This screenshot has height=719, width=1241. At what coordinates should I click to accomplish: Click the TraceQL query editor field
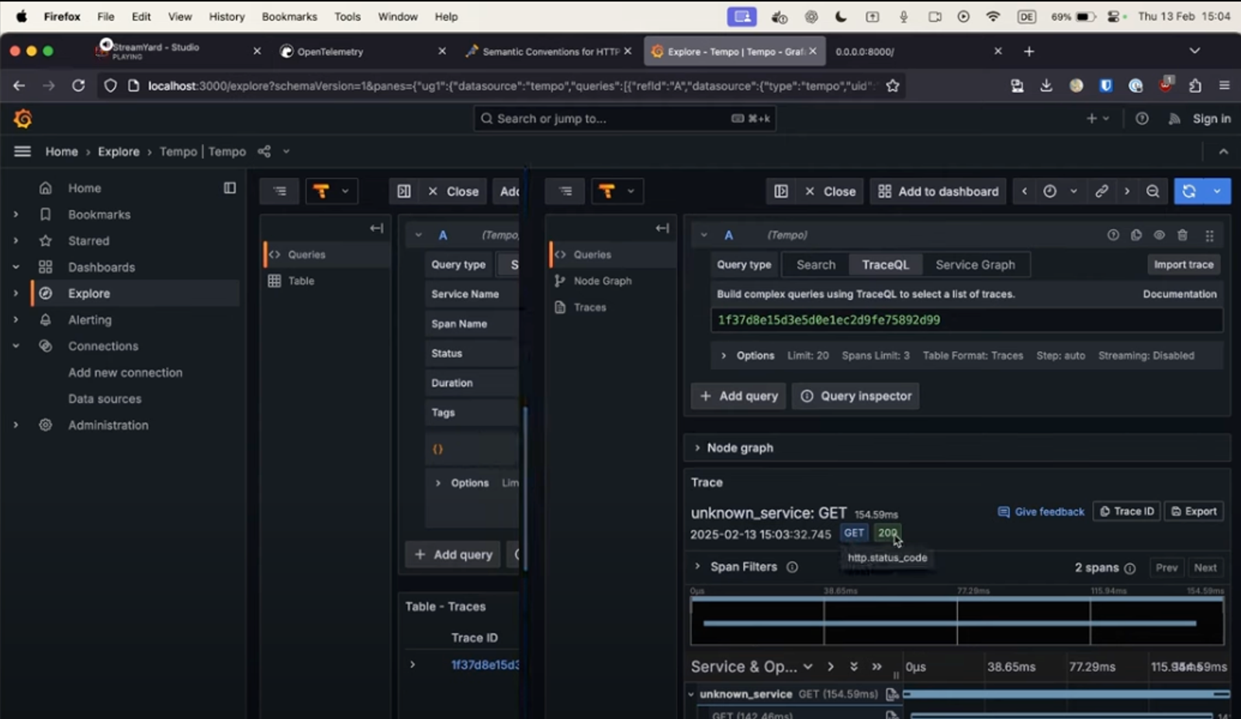click(x=966, y=320)
